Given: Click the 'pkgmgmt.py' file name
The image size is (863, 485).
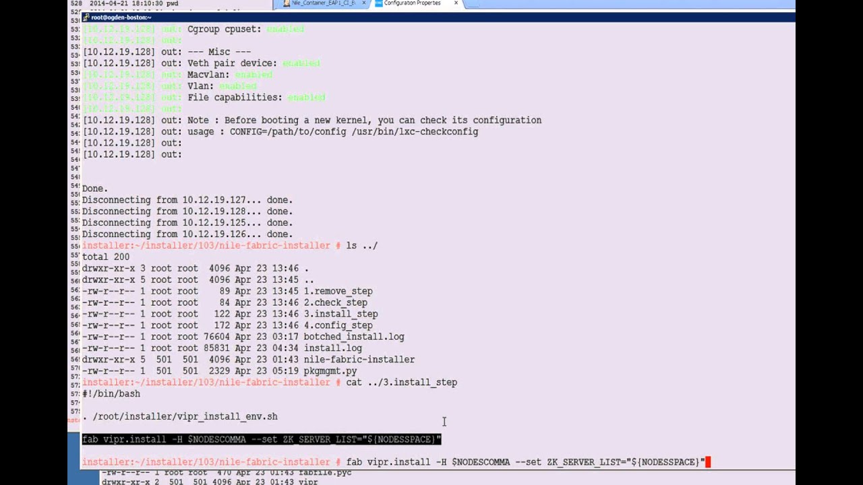Looking at the screenshot, I should click(x=330, y=371).
